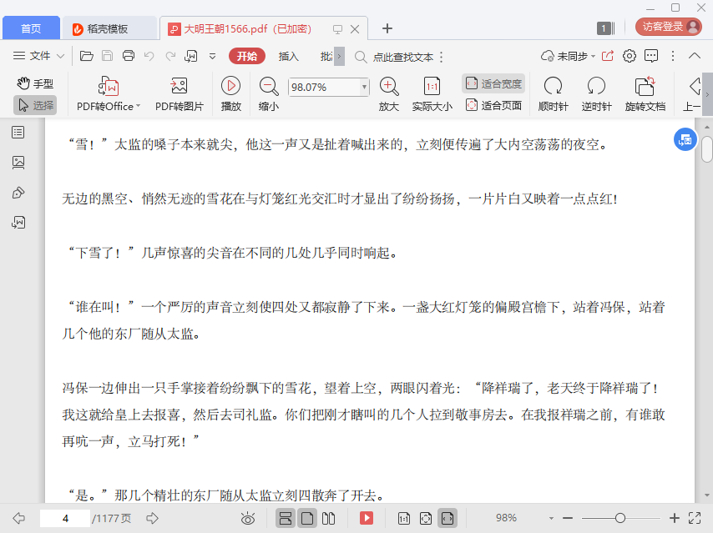
Task: Click the print icon
Action: click(129, 56)
